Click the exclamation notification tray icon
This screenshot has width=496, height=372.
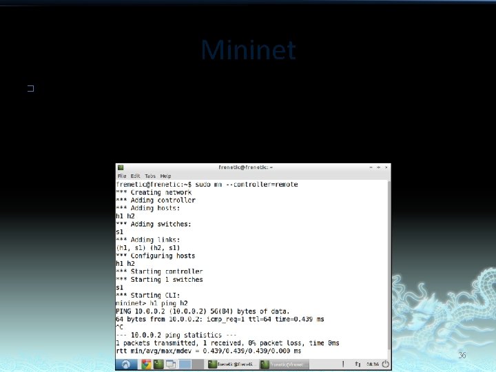[343, 364]
